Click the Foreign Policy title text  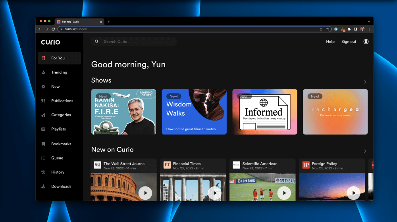(x=324, y=164)
